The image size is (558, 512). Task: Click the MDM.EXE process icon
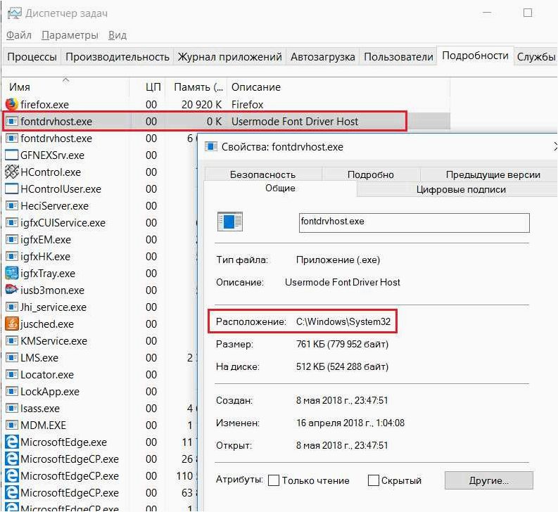click(x=11, y=425)
